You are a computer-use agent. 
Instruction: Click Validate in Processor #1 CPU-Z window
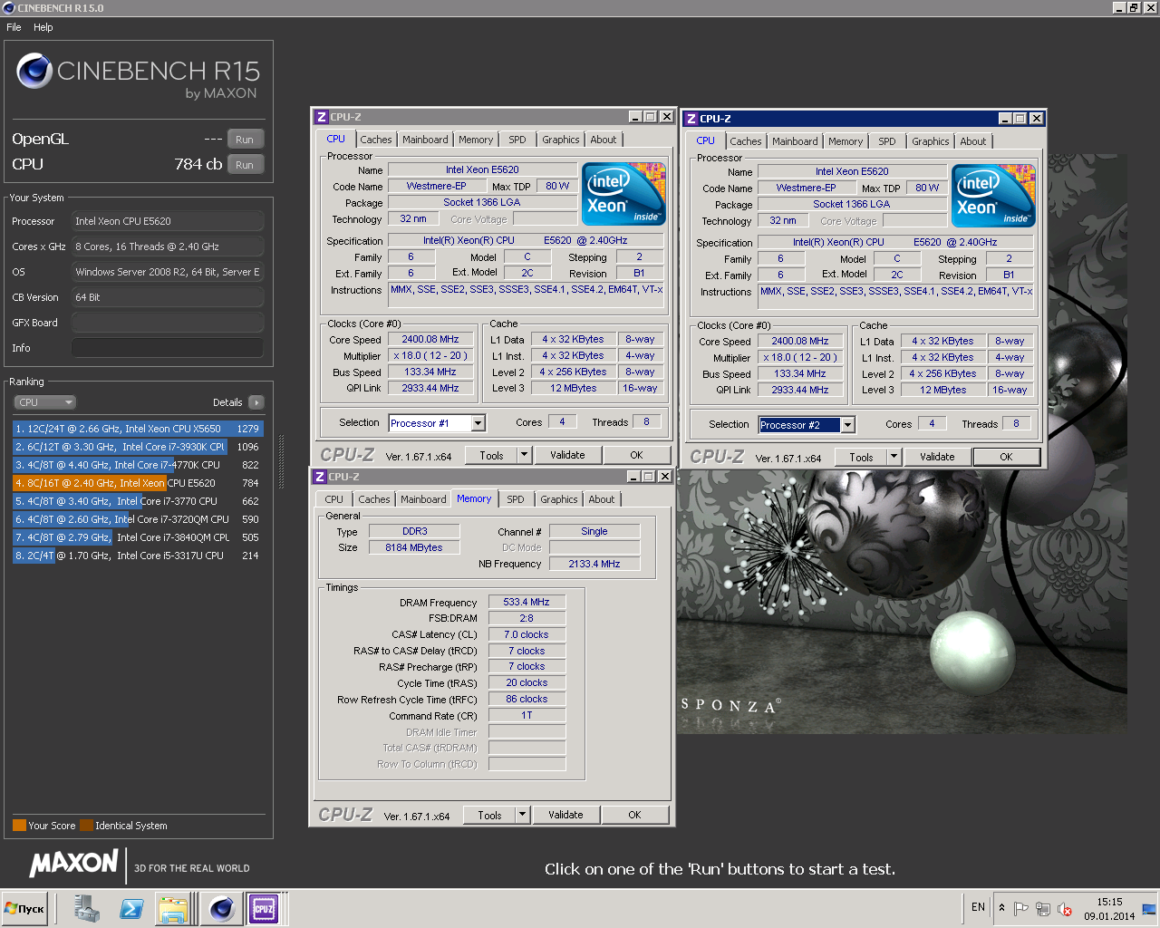tap(567, 455)
